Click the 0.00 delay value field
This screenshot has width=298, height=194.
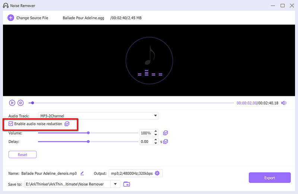(146, 142)
